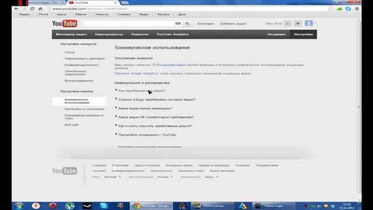373x210 pixels.
Task: Click the browser address bar
Action: [186, 9]
